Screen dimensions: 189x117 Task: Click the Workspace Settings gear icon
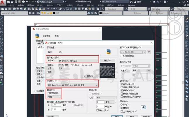coord(30,13)
